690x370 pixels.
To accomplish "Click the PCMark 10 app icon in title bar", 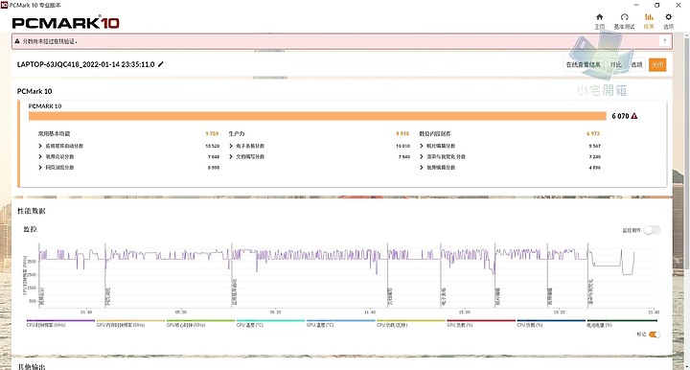I will (4, 5).
